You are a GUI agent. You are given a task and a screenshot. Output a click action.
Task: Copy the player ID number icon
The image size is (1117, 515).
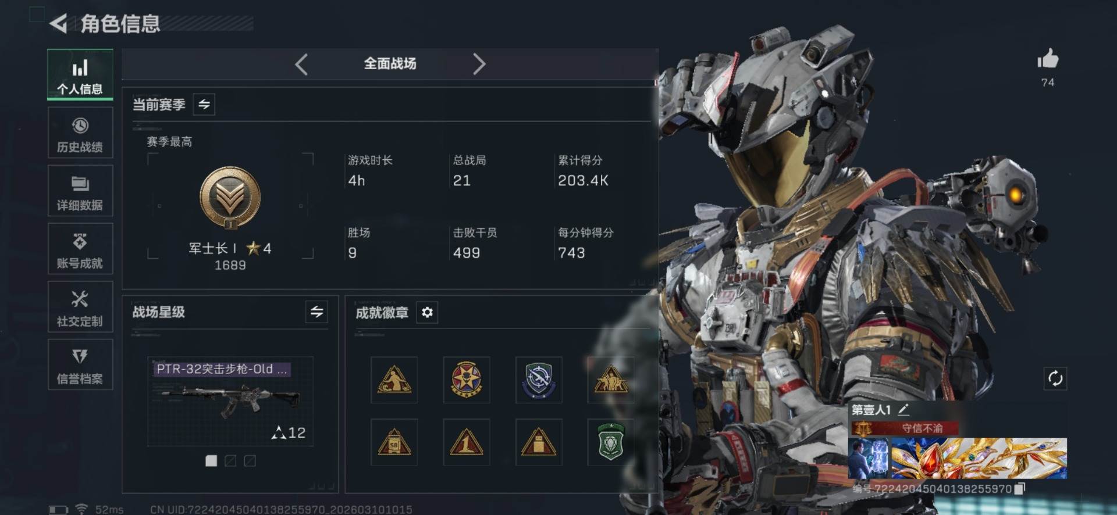(1019, 489)
